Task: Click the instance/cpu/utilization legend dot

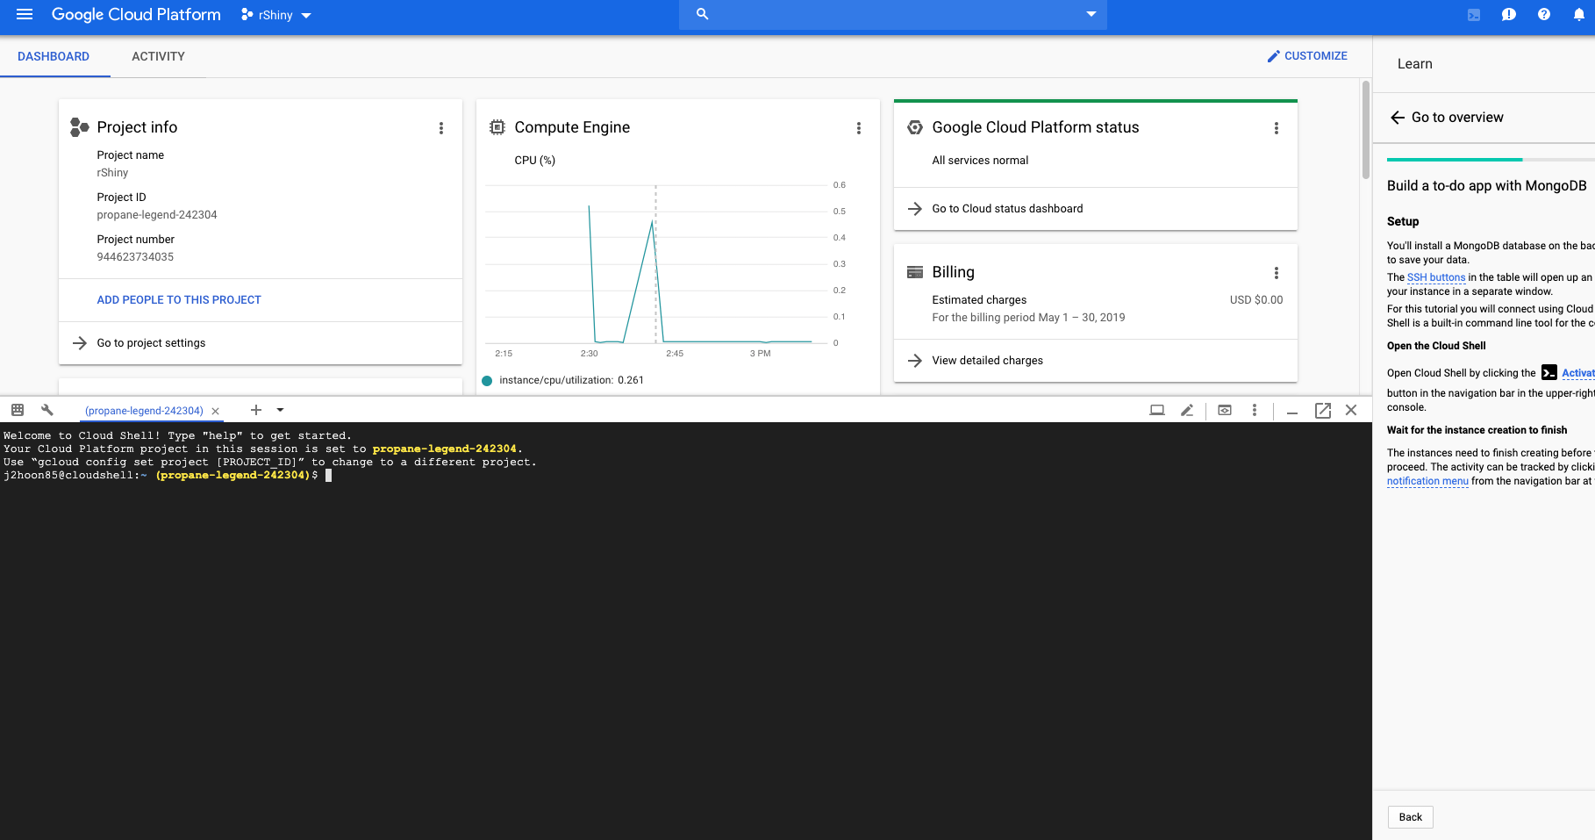Action: (487, 380)
